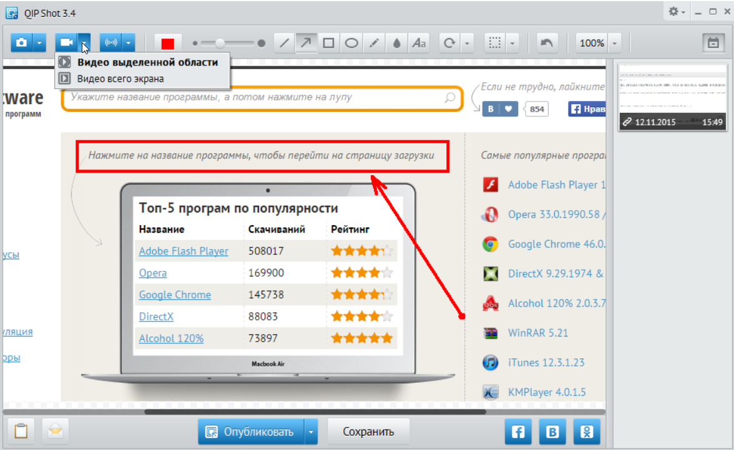Select the straight Line tool
The image size is (734, 450).
click(284, 43)
